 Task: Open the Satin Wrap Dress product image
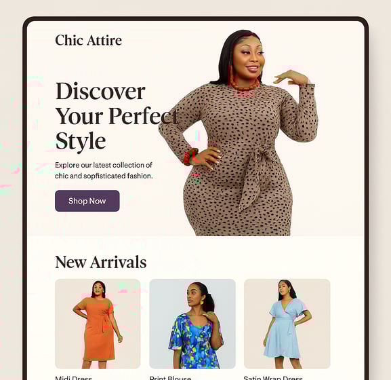[287, 324]
